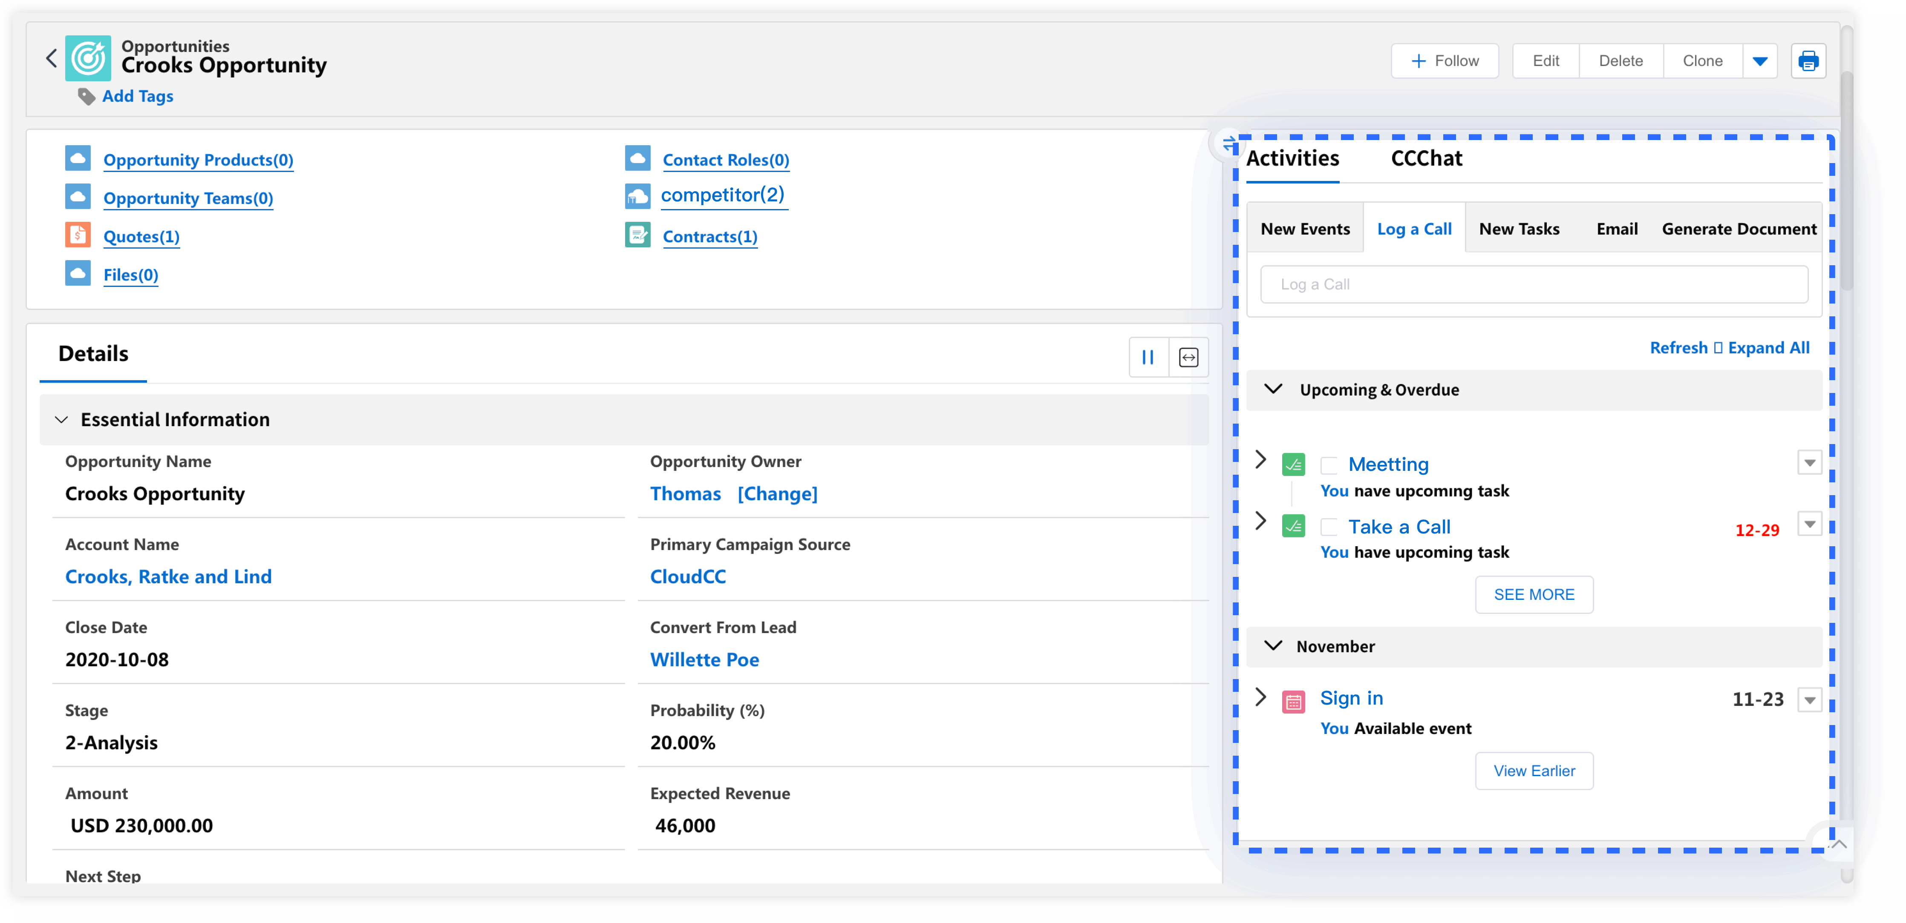Check the Meetting task checkbox
This screenshot has height=923, width=1906.
click(x=1329, y=465)
